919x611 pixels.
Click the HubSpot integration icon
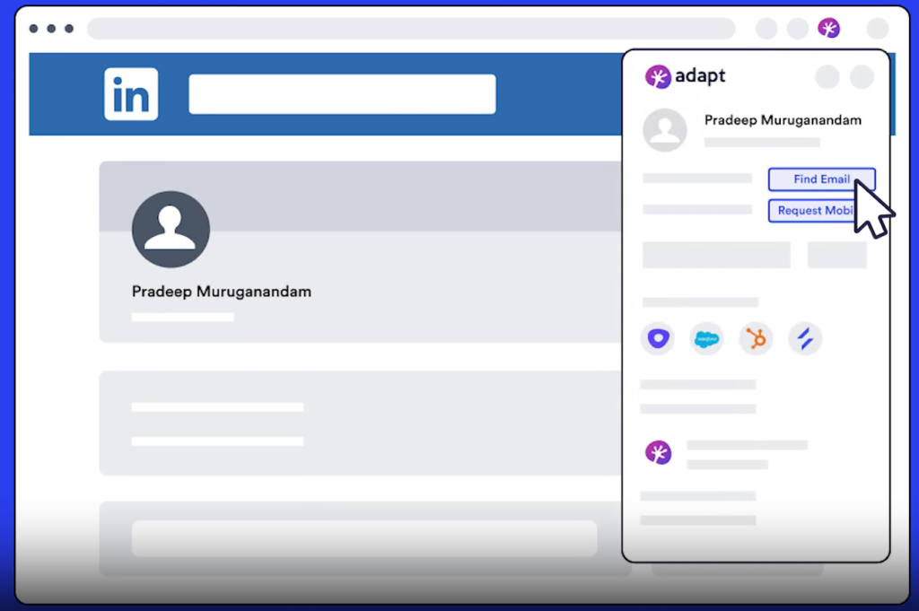tap(756, 338)
